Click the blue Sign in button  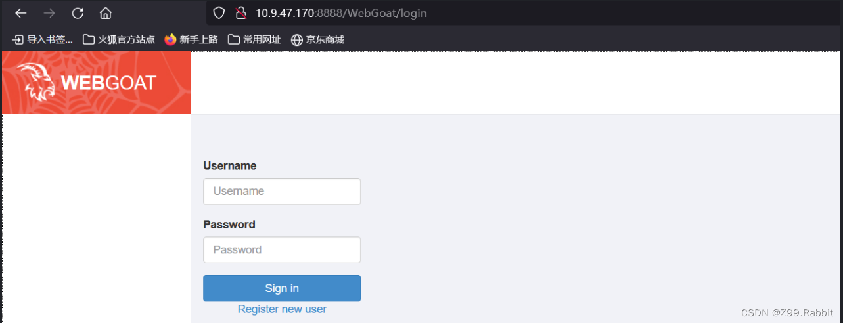point(282,288)
